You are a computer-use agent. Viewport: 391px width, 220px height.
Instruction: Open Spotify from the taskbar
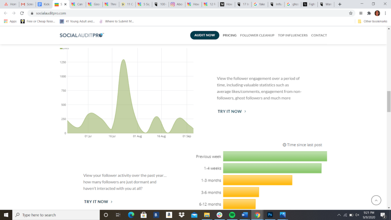(x=231, y=215)
